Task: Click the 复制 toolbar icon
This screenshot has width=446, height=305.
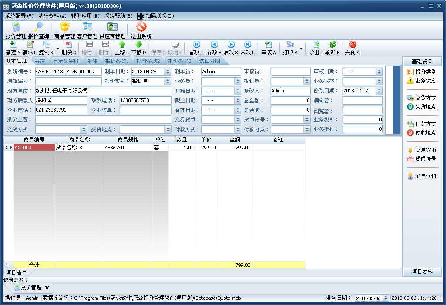Action: tap(46, 48)
